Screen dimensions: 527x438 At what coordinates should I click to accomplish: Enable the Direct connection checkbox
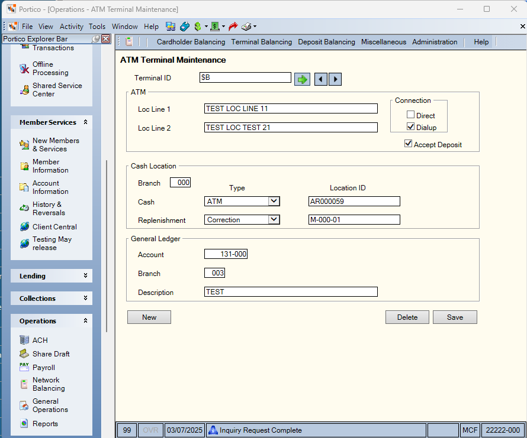pos(410,115)
